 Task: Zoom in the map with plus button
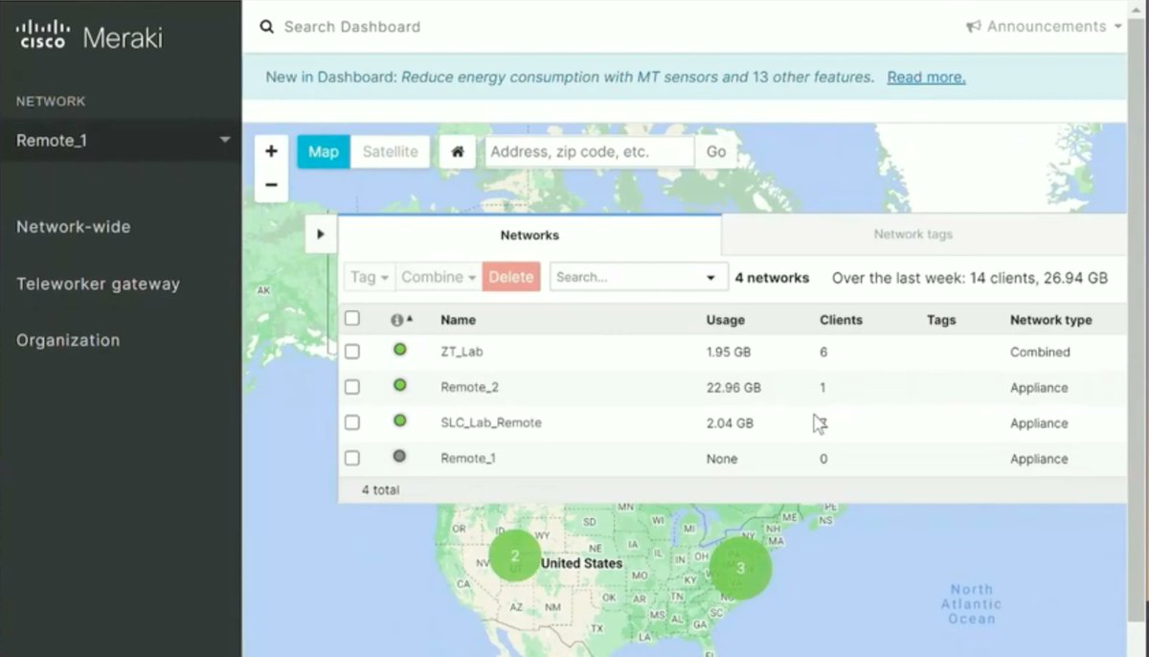click(x=271, y=151)
